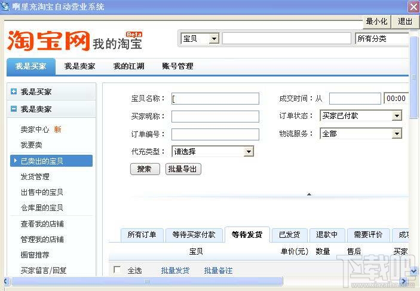This screenshot has height=291, width=420.
Task: Open 卖家中心 in the sidebar
Action: tap(35, 130)
